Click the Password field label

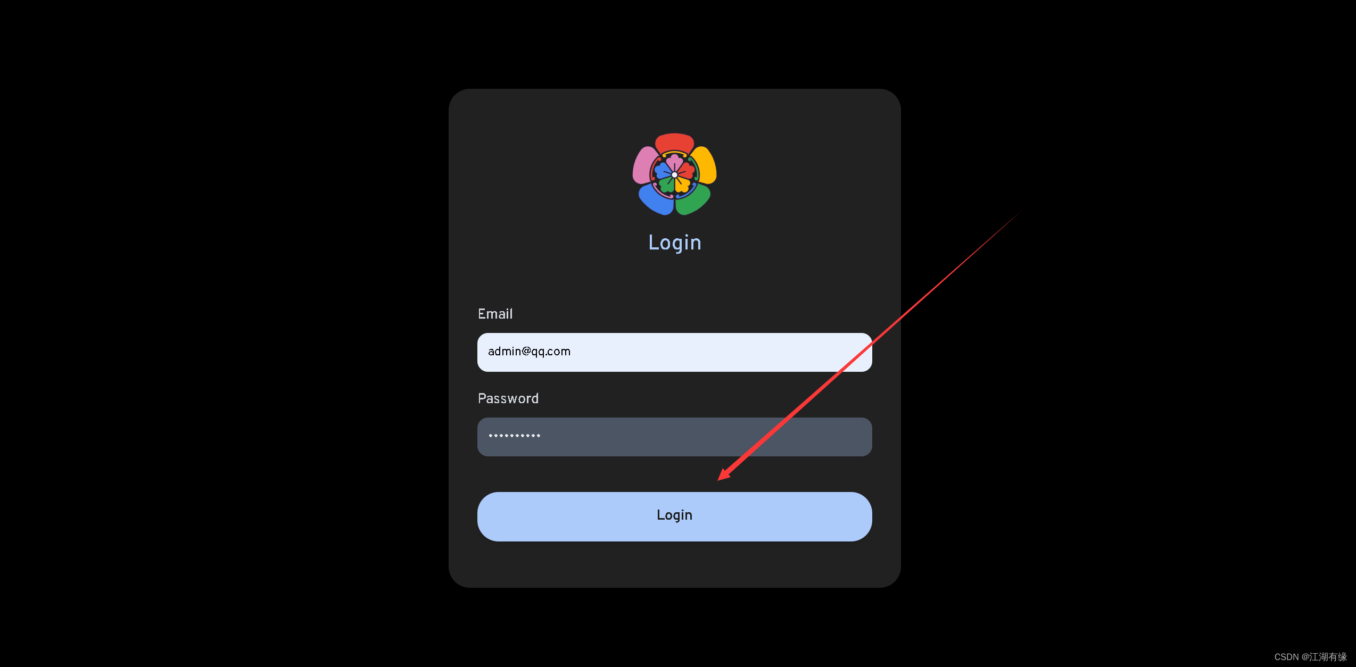point(508,398)
